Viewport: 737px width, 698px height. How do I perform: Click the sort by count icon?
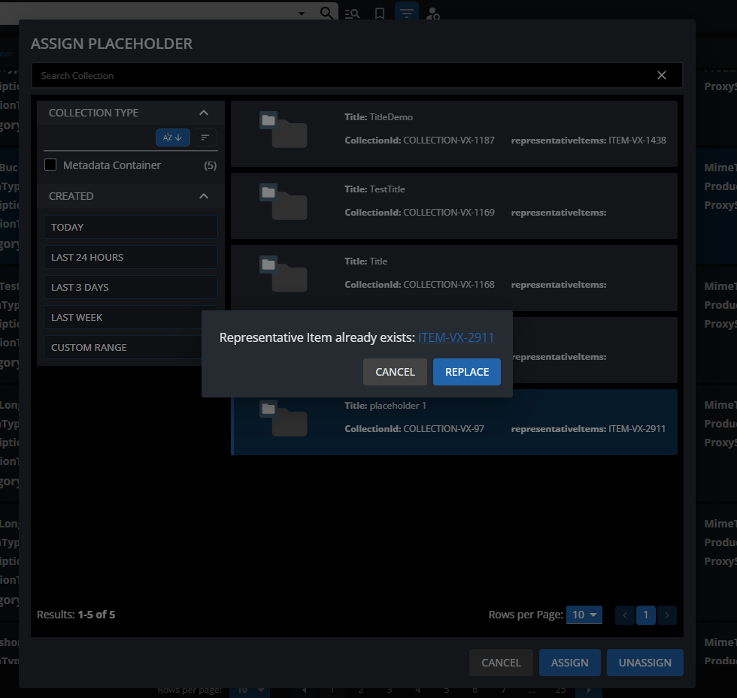coord(205,137)
